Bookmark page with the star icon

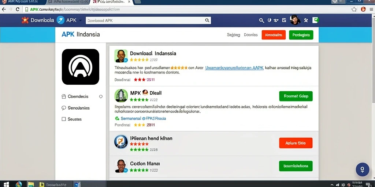tap(354, 9)
